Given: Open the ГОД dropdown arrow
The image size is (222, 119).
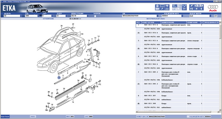Looking at the screenshot, I should point(38,16).
